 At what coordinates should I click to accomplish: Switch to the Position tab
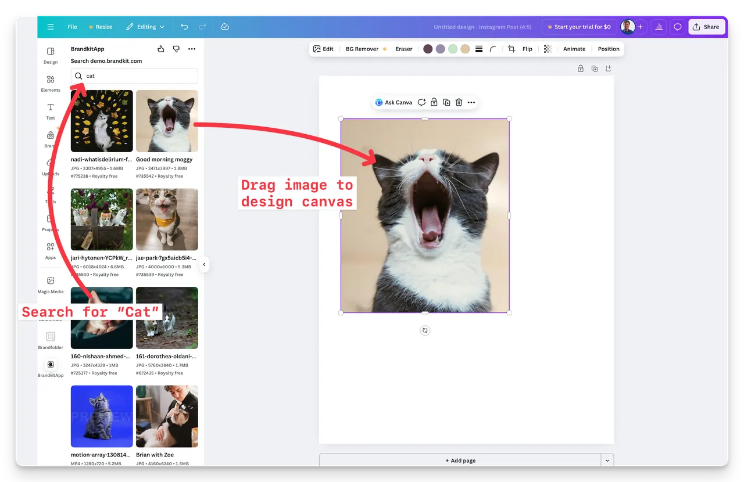pyautogui.click(x=608, y=49)
